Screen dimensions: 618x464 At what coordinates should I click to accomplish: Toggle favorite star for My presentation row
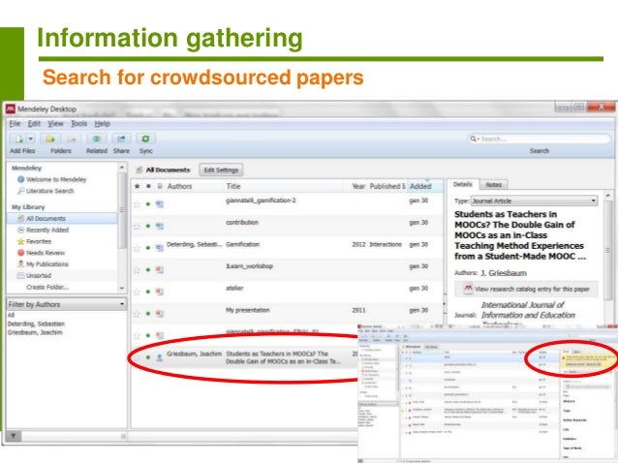137,314
